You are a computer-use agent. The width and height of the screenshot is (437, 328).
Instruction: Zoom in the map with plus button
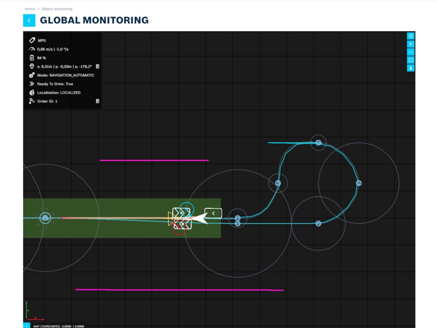411,44
